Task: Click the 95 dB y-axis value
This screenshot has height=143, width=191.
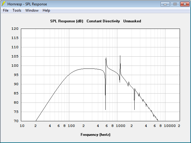Action: click(16, 75)
